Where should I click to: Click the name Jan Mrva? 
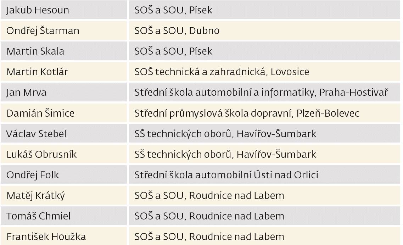tap(27, 92)
